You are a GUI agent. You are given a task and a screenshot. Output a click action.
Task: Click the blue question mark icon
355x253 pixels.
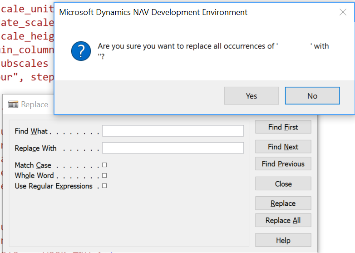coord(81,51)
